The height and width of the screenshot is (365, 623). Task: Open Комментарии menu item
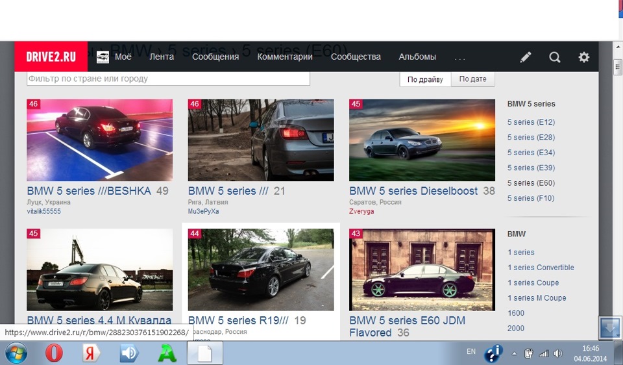[x=285, y=57]
